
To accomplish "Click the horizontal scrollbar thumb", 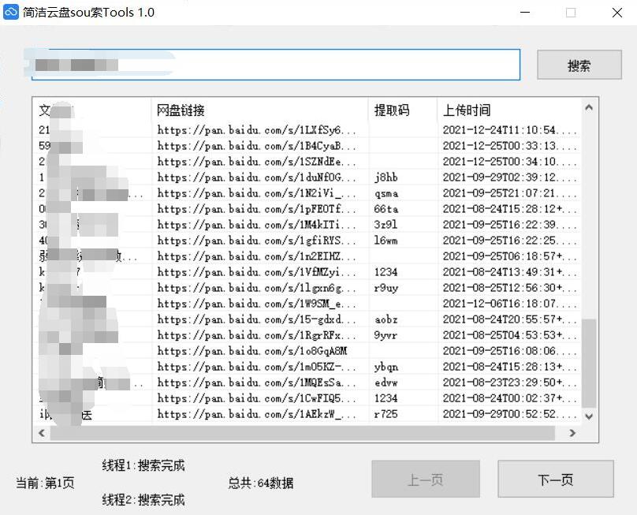I will [x=302, y=433].
